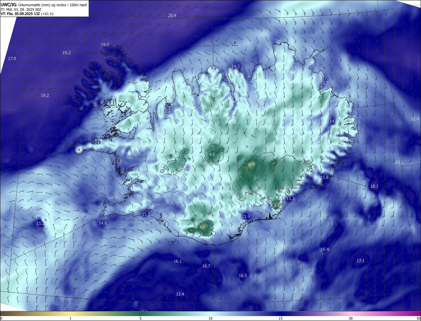This screenshot has height=321, width=421.
Task: Click the 16.5 value label
Action: pos(243,276)
